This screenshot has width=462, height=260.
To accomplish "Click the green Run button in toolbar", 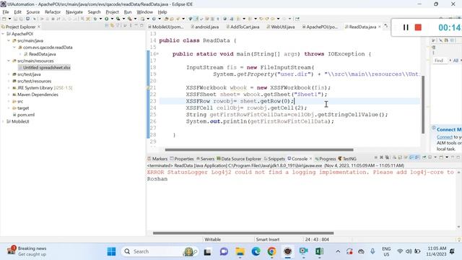I will click(x=106, y=19).
